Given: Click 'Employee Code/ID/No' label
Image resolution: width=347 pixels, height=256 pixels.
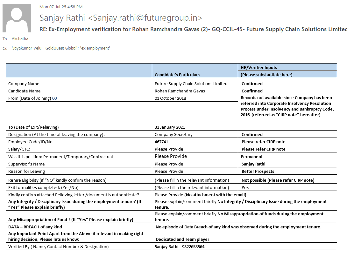Looking at the screenshot, I should point(30,142).
